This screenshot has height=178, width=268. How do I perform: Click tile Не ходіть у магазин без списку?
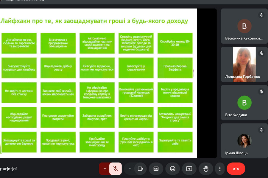pyautogui.click(x=19, y=93)
